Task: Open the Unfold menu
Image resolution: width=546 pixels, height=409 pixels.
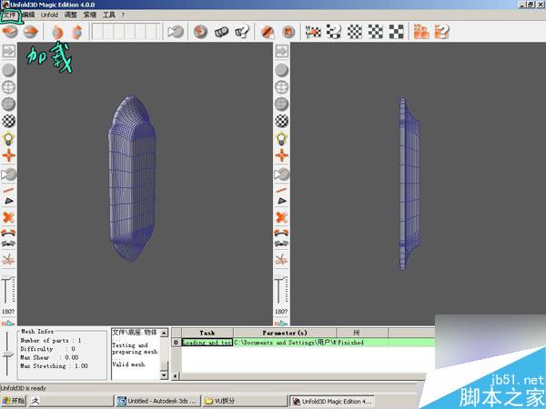Action: pyautogui.click(x=49, y=15)
